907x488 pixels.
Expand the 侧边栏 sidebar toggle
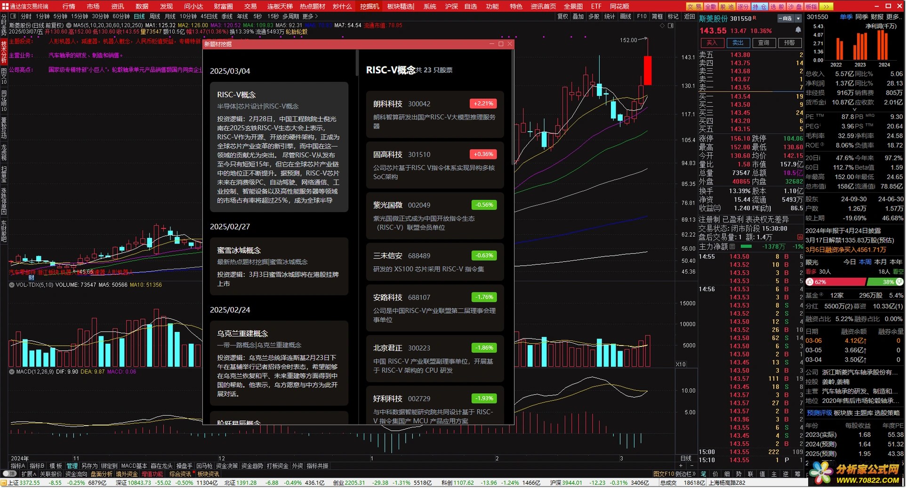click(686, 474)
